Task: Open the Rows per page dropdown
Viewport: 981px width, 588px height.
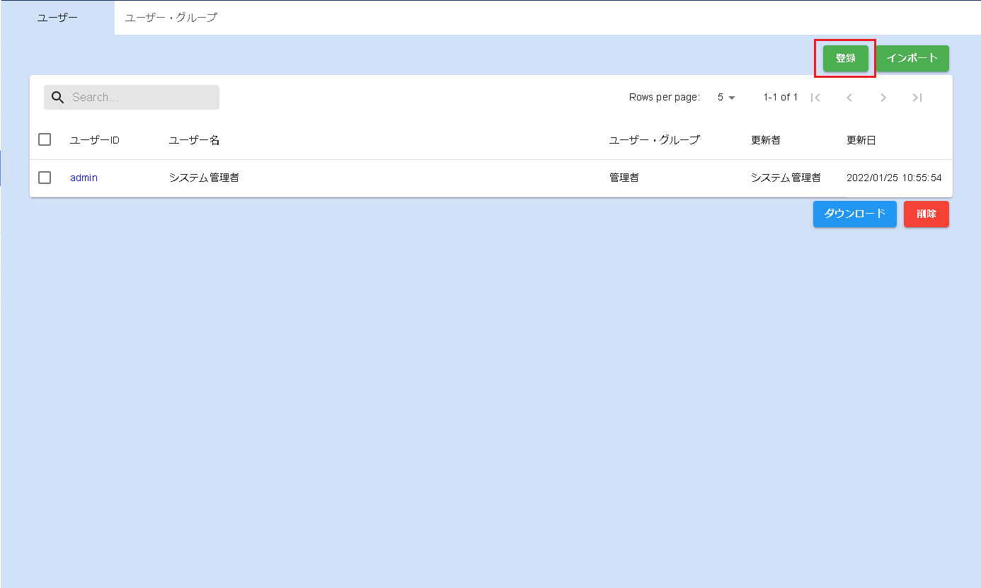Action: (726, 98)
